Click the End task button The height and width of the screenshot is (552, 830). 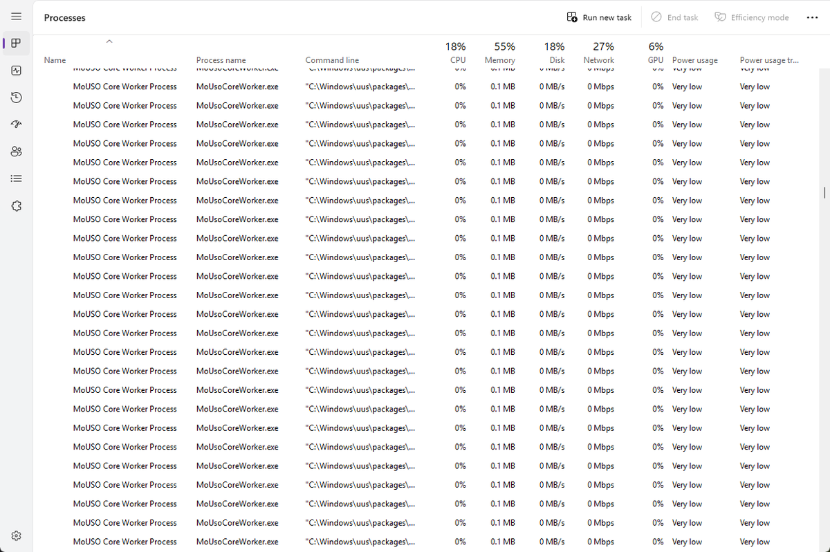coord(675,17)
